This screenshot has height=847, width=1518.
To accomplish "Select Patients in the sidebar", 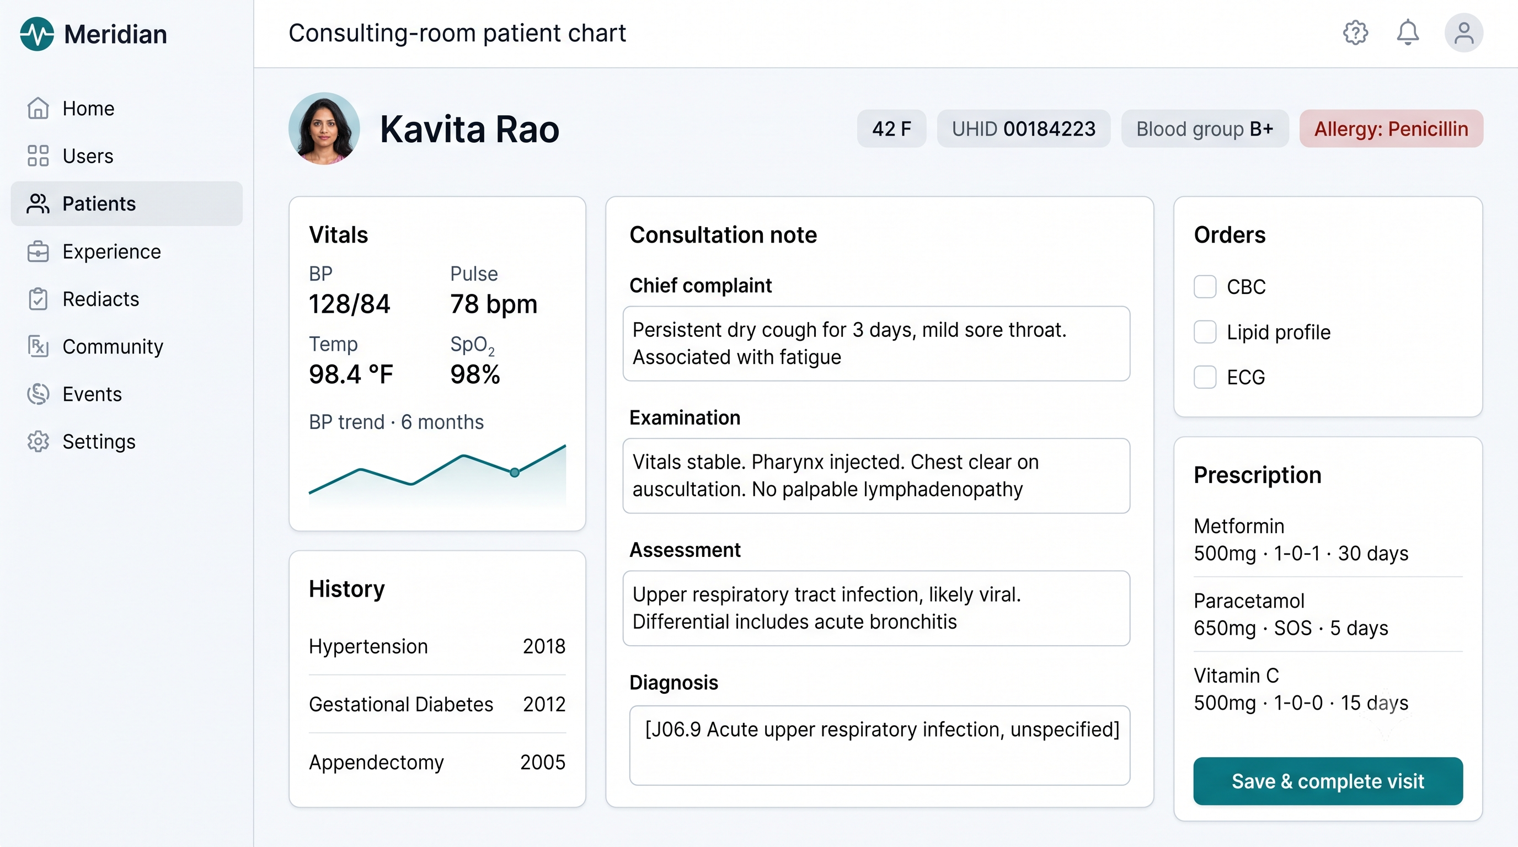I will pyautogui.click(x=127, y=204).
